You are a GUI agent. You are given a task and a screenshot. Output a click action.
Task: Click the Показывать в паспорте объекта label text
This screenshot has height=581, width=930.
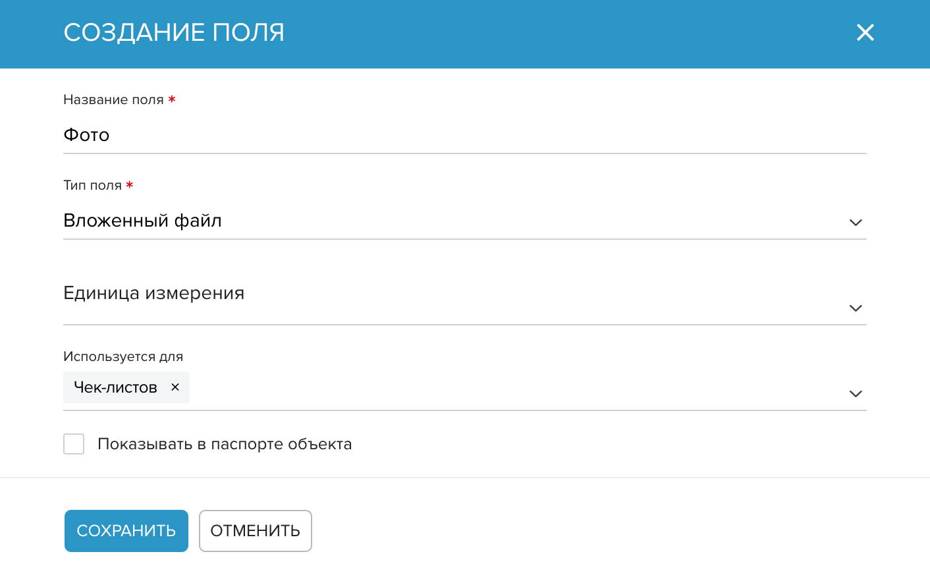tap(225, 444)
